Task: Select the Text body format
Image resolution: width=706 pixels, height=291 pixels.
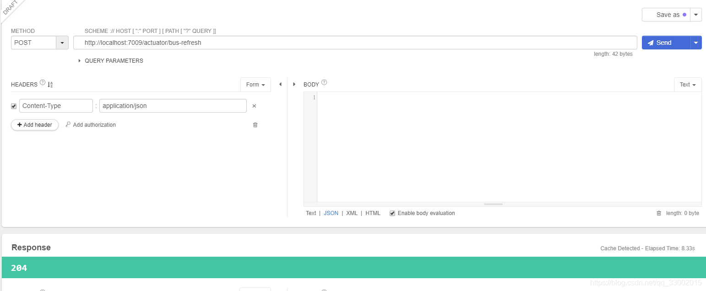Action: coord(311,213)
